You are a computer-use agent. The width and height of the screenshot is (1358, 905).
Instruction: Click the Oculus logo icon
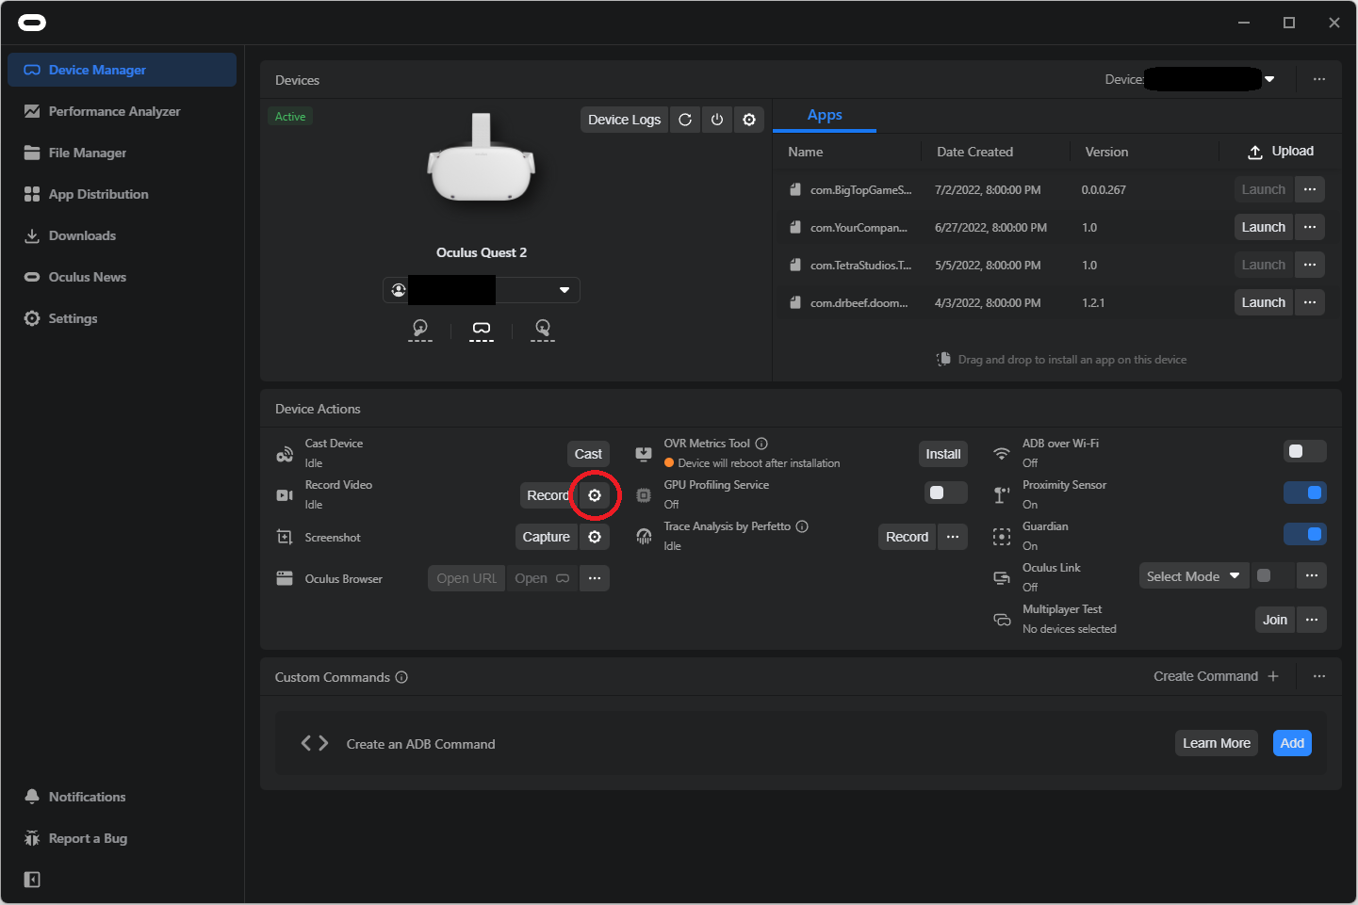pyautogui.click(x=32, y=23)
